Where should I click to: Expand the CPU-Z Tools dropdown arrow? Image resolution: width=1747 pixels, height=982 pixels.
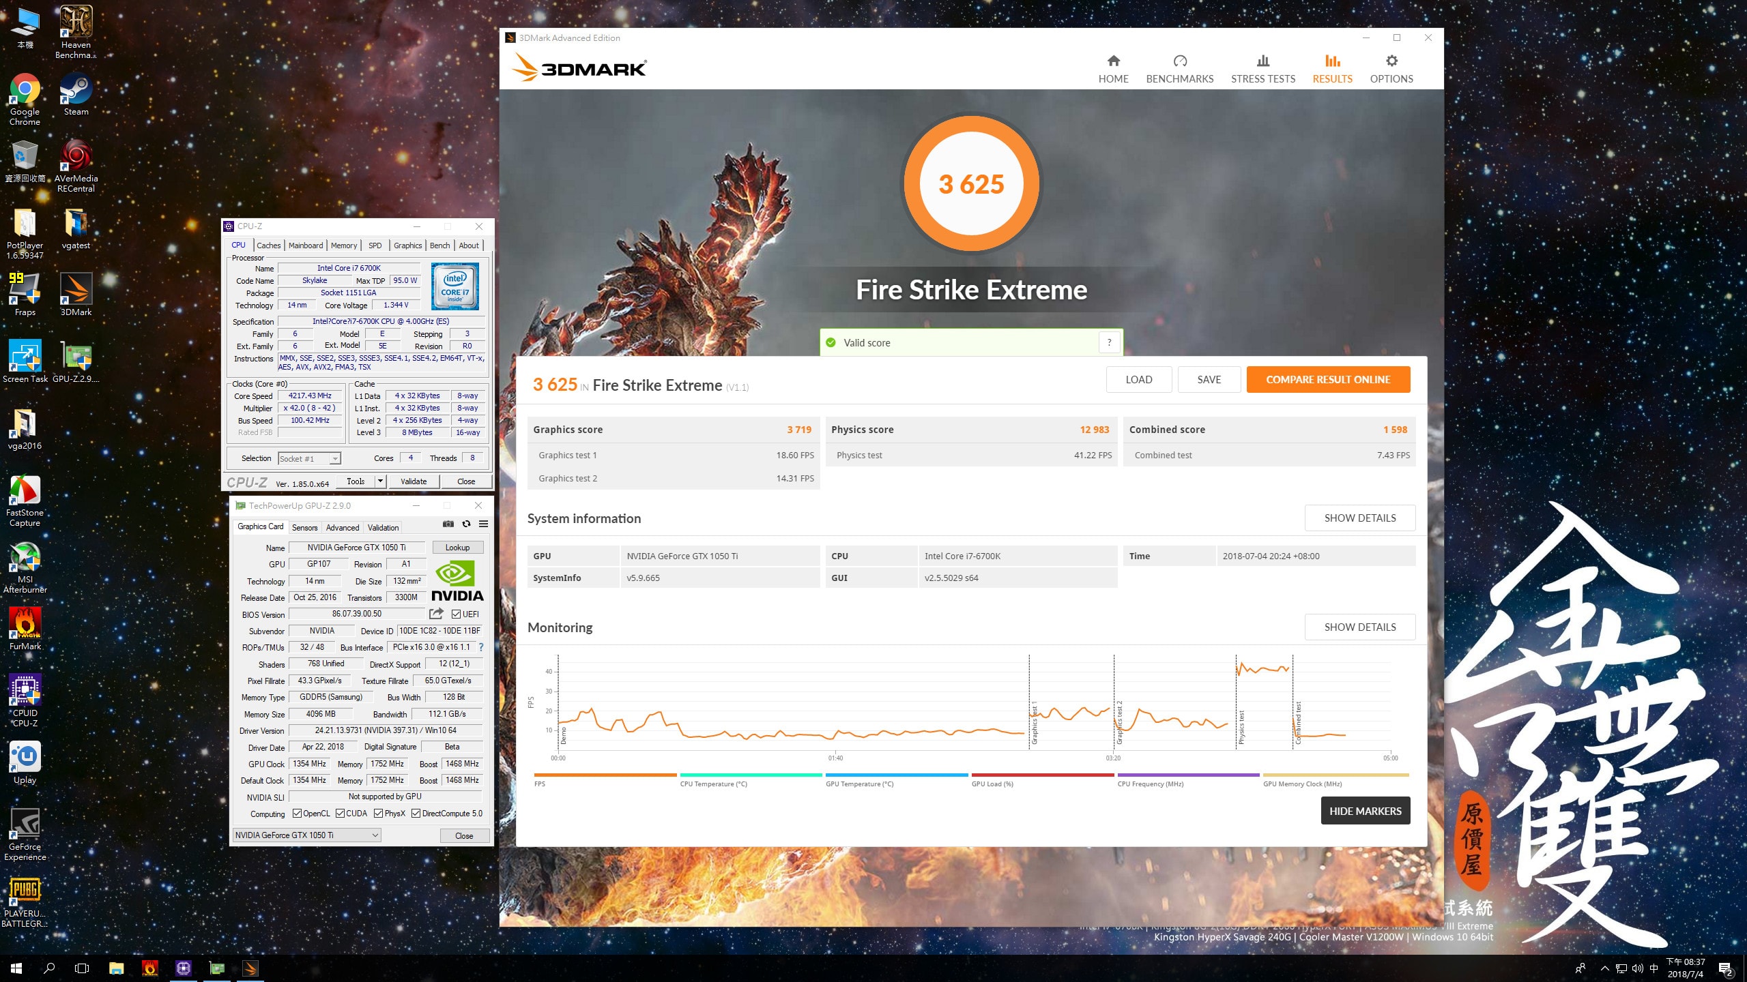click(x=380, y=481)
